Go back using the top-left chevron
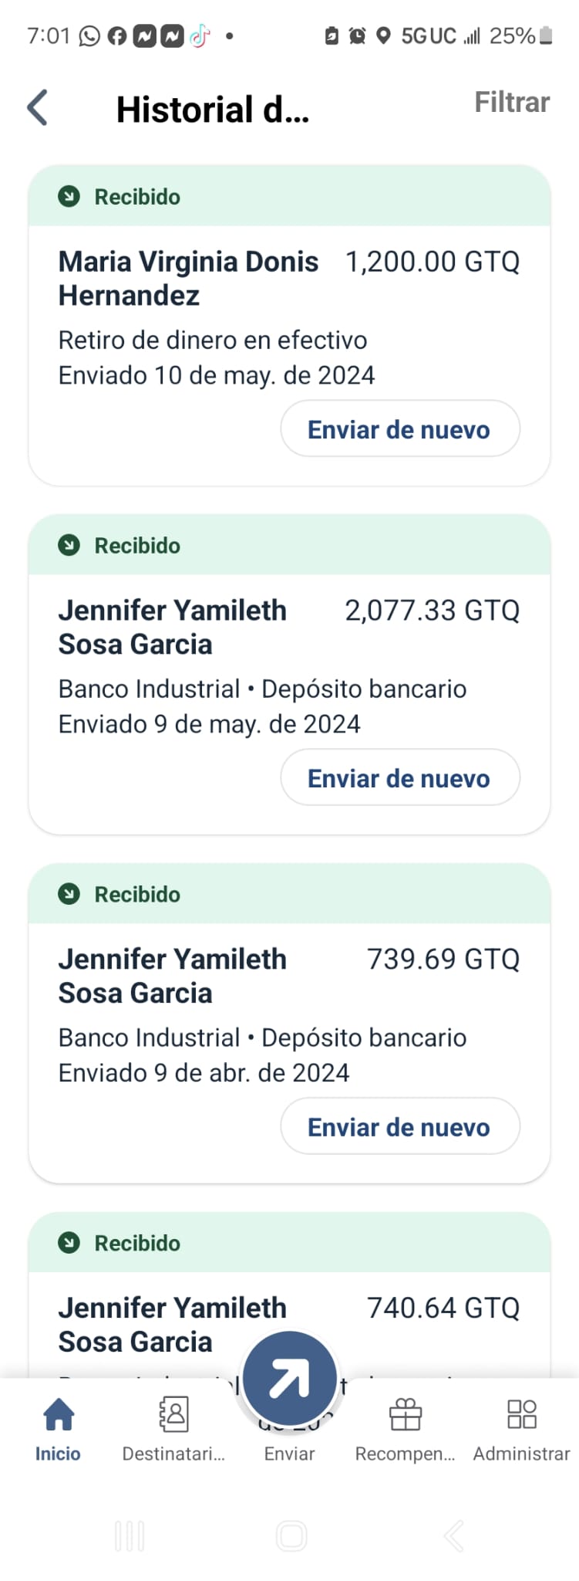The height and width of the screenshot is (1581, 579). [38, 107]
